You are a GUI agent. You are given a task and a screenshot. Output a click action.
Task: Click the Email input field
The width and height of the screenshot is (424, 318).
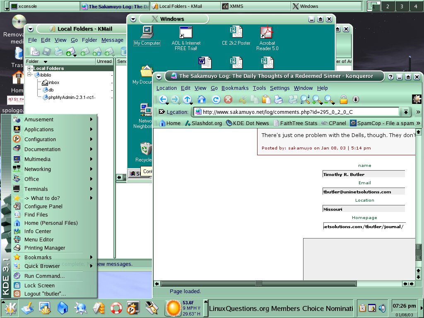(364, 191)
